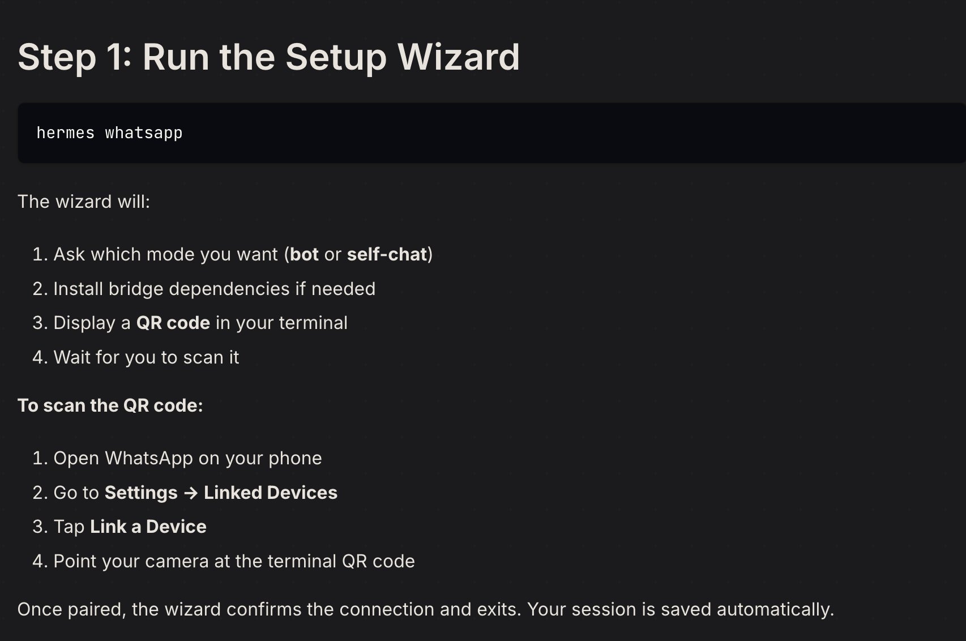Click the hermes whatsapp code block
Screen dimensions: 966x641
491,133
